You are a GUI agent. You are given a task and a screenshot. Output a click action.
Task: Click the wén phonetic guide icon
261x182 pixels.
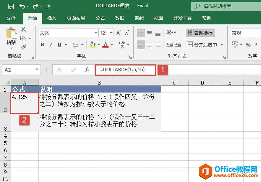click(122, 45)
